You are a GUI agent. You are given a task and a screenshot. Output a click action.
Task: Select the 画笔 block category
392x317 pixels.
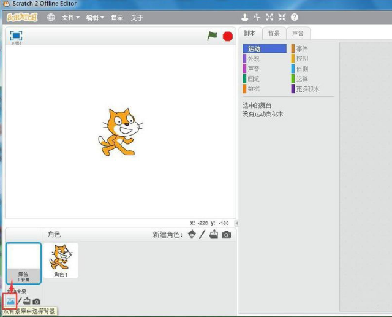[265, 79]
